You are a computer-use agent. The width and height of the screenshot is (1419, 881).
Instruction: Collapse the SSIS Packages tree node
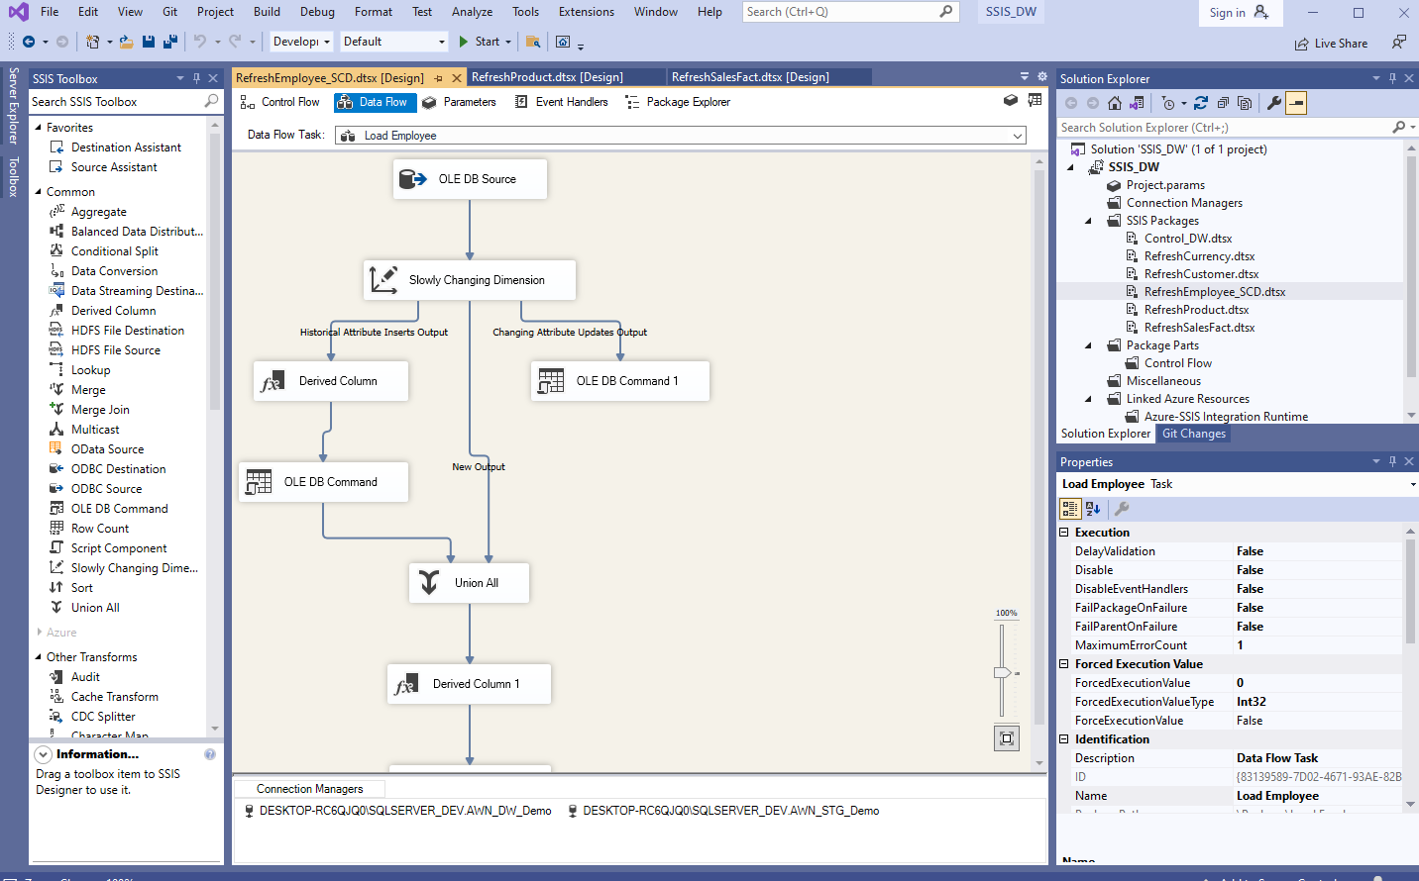coord(1087,220)
